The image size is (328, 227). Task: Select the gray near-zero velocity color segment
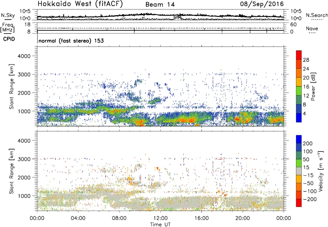click(299, 171)
